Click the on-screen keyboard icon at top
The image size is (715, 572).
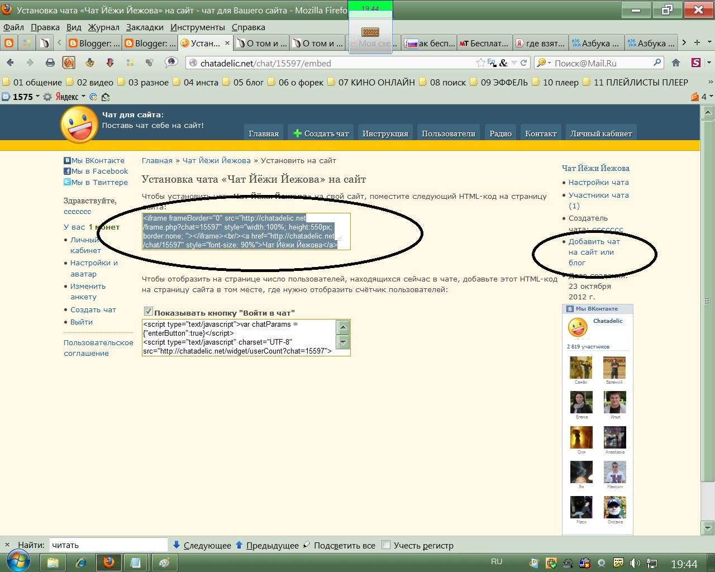[370, 32]
